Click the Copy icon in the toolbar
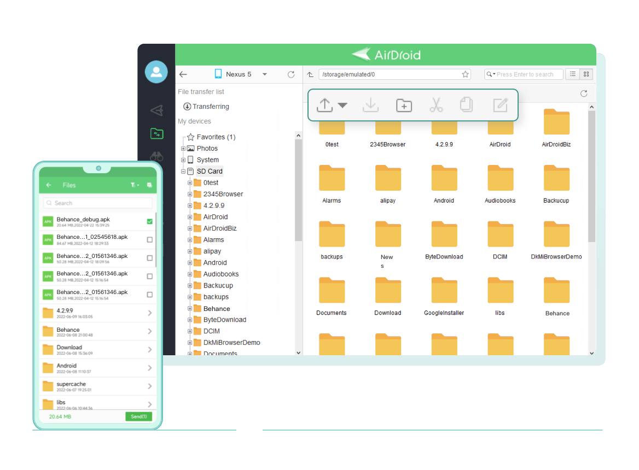Screen dimensions: 639x470 point(467,105)
